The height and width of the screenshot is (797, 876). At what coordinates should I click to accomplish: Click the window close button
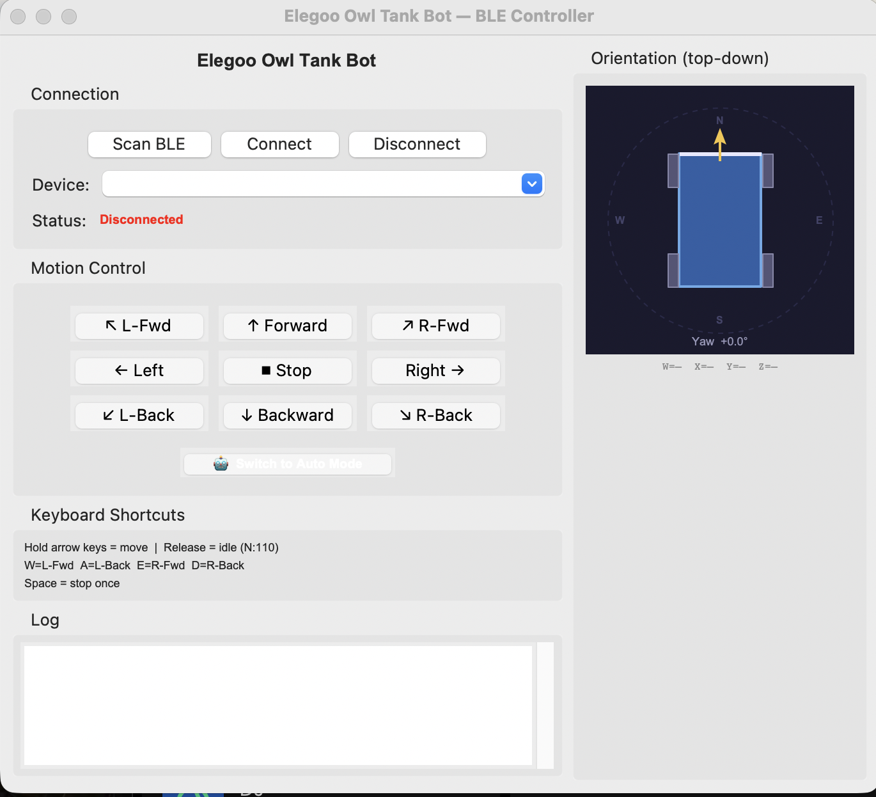tap(18, 17)
